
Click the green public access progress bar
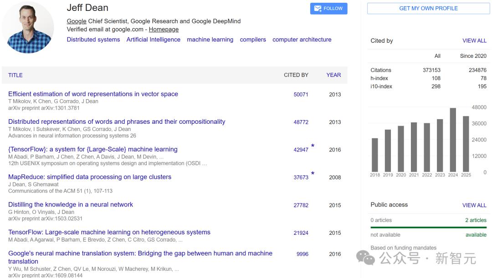pyautogui.click(x=428, y=227)
